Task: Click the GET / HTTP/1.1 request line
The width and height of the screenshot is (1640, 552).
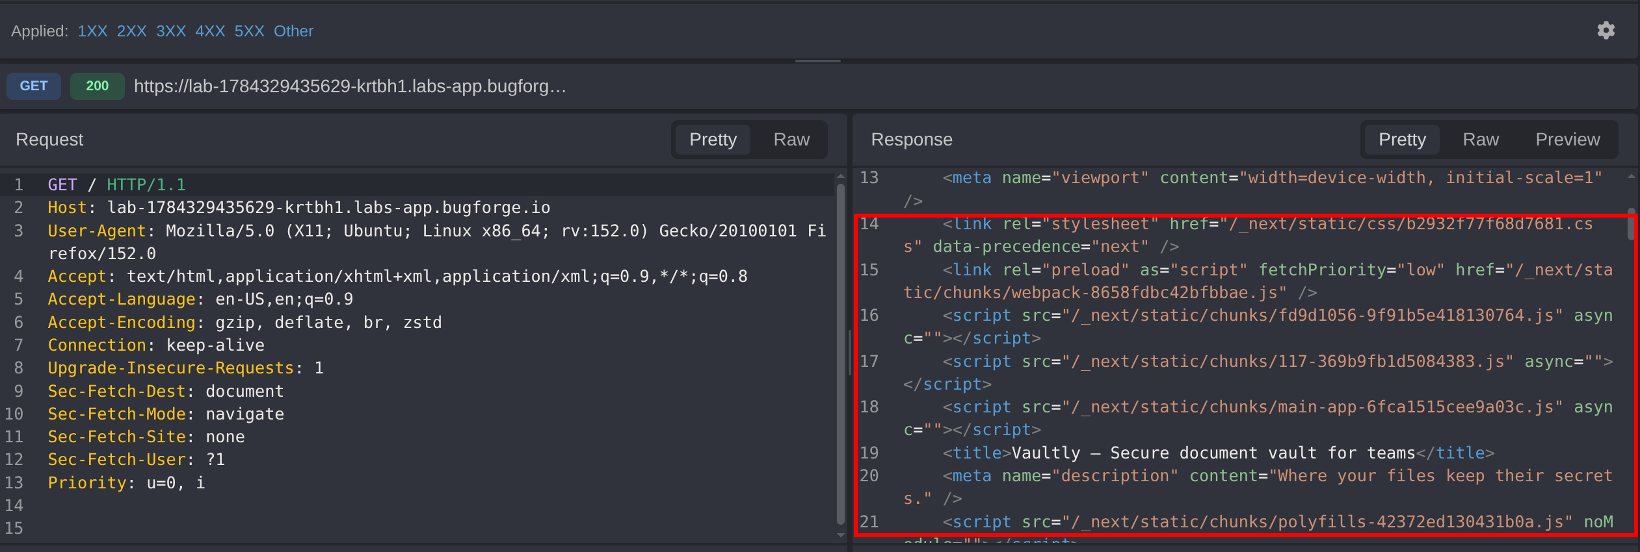Action: (117, 185)
